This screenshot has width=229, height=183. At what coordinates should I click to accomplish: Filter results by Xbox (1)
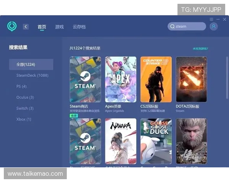click(x=24, y=119)
